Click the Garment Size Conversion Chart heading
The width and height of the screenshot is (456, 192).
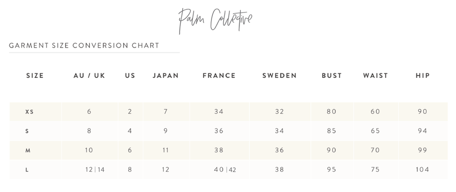pos(84,45)
